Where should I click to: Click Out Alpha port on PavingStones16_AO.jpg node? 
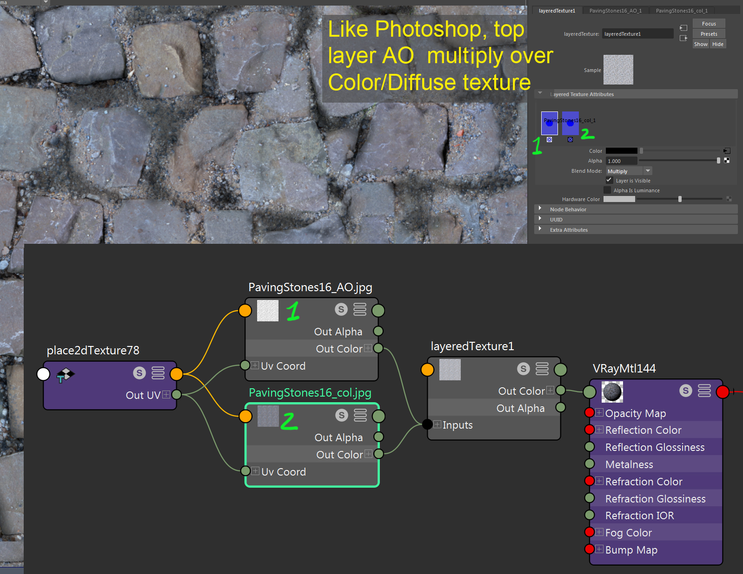coord(378,331)
